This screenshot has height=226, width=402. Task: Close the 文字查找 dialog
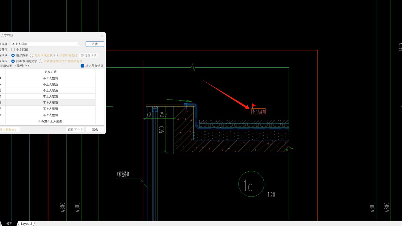click(x=102, y=36)
